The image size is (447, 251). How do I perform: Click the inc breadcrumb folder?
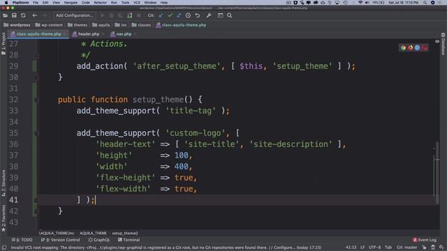pyautogui.click(x=121, y=25)
